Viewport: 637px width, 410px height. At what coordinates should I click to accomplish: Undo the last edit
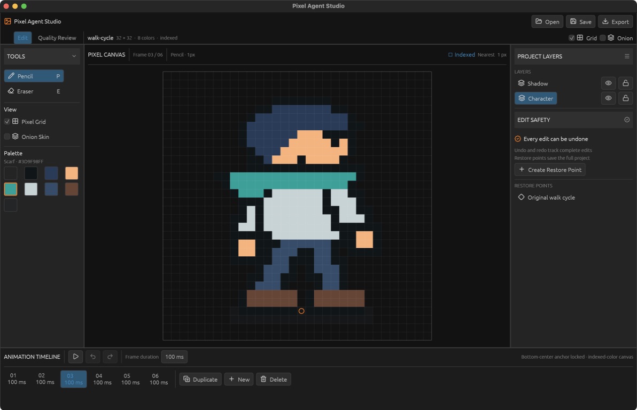(x=93, y=357)
